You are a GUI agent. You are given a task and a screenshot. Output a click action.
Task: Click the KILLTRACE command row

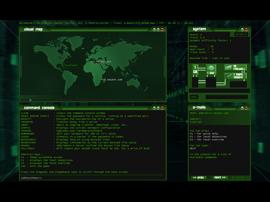[x=85, y=149]
